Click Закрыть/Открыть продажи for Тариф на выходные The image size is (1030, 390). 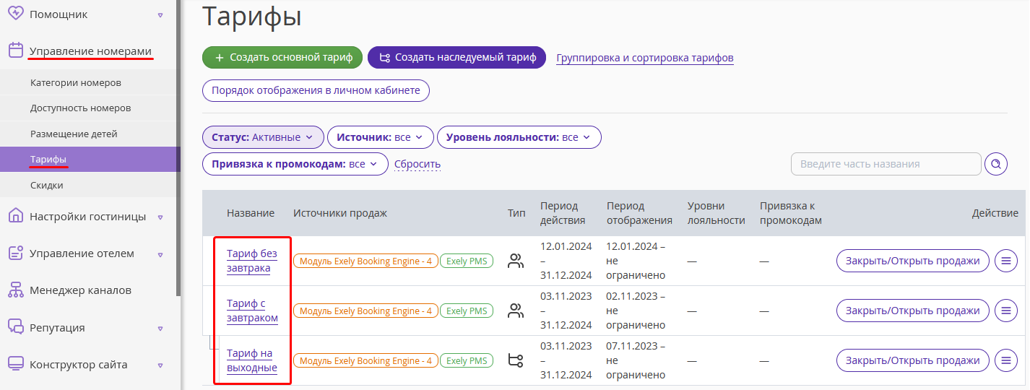pyautogui.click(x=913, y=360)
